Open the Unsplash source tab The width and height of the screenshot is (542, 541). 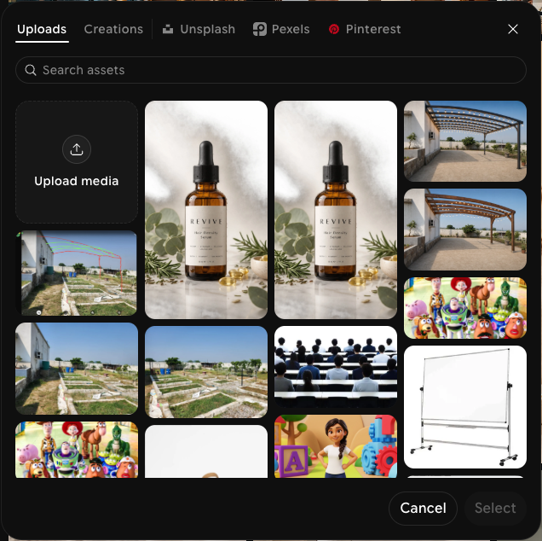199,29
